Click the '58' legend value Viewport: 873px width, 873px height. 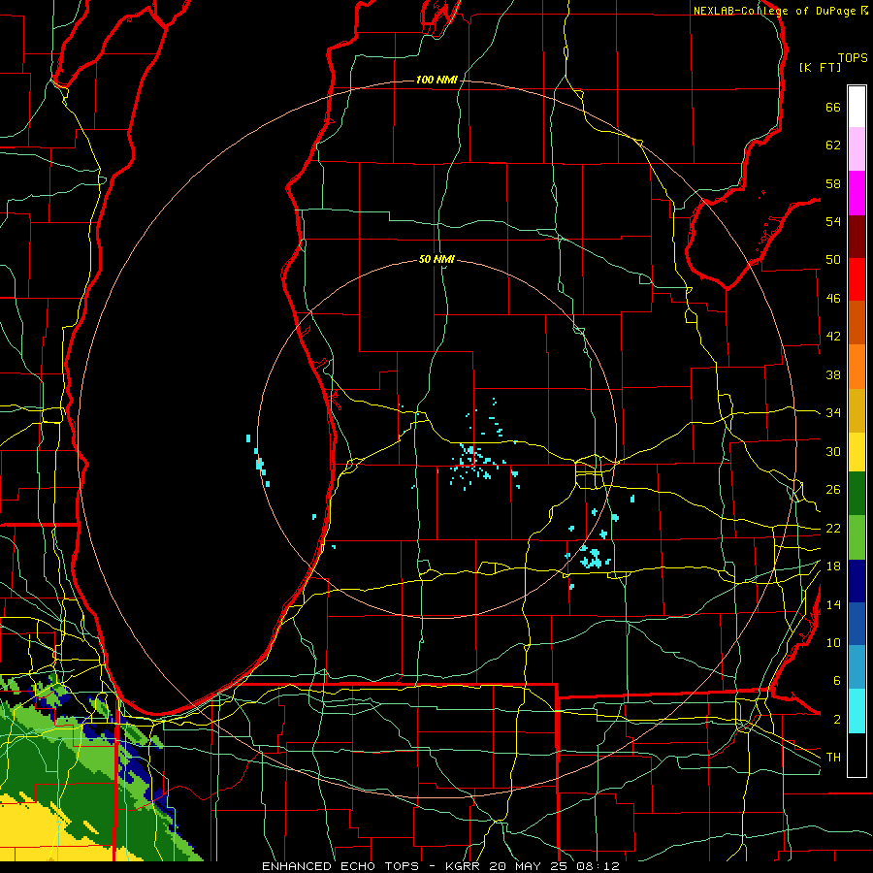(x=833, y=183)
